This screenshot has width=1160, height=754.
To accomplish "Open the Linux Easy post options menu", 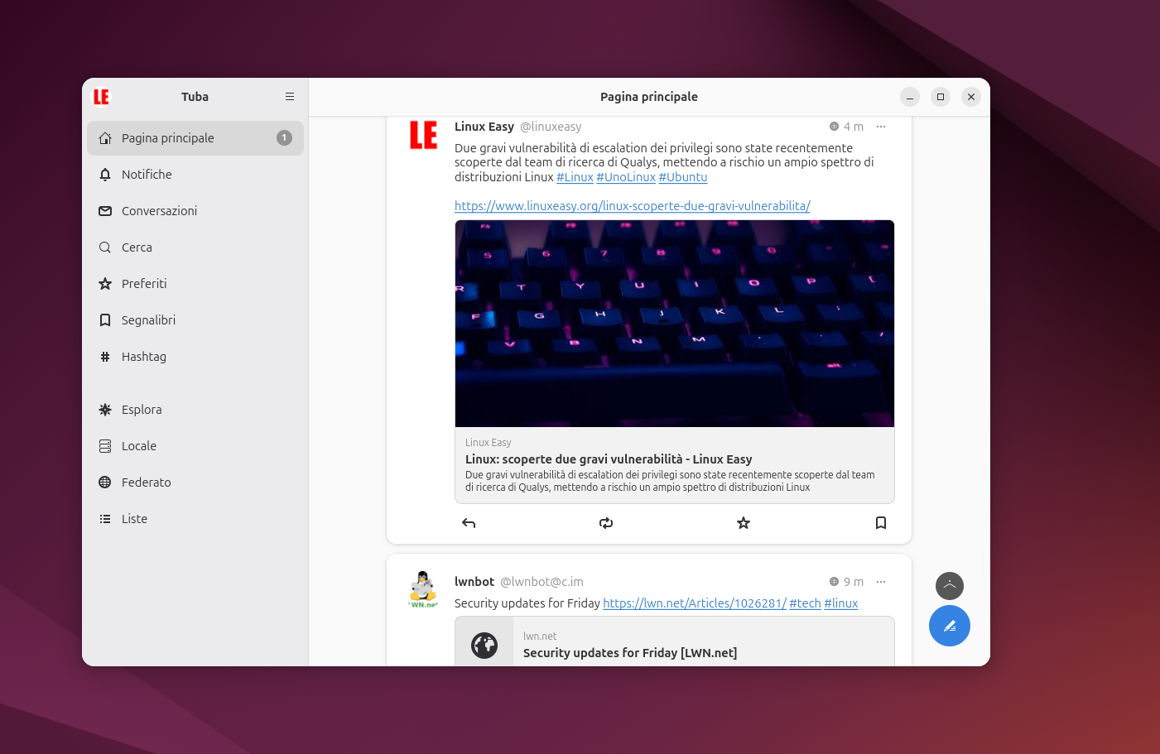I will pyautogui.click(x=881, y=127).
